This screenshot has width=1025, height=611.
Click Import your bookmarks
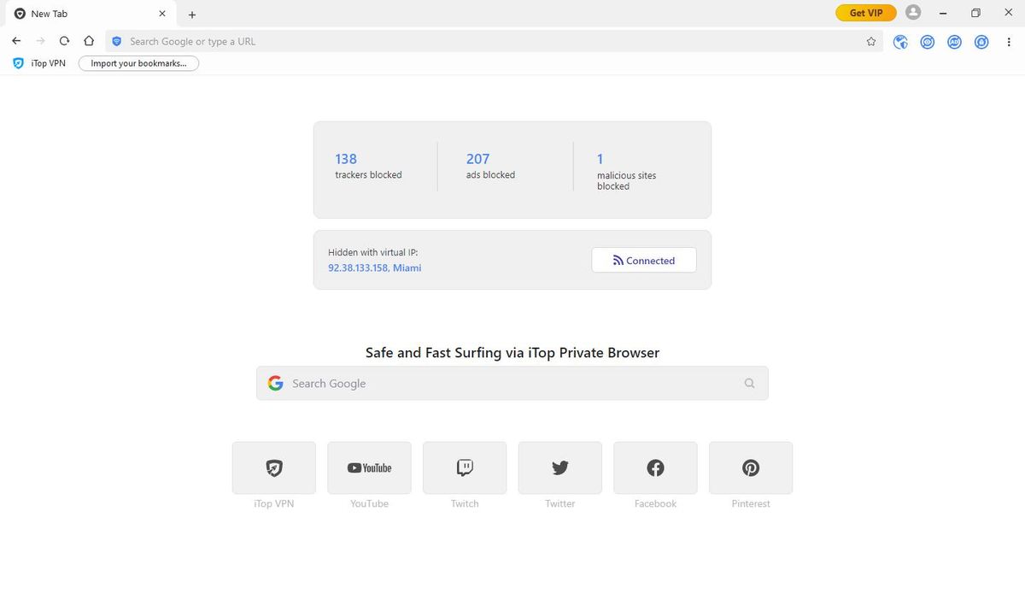click(x=138, y=62)
